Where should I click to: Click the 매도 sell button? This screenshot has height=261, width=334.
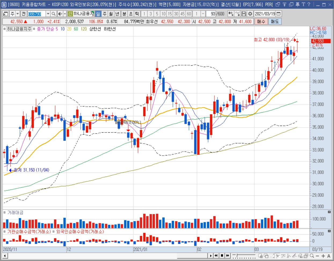point(275,21)
